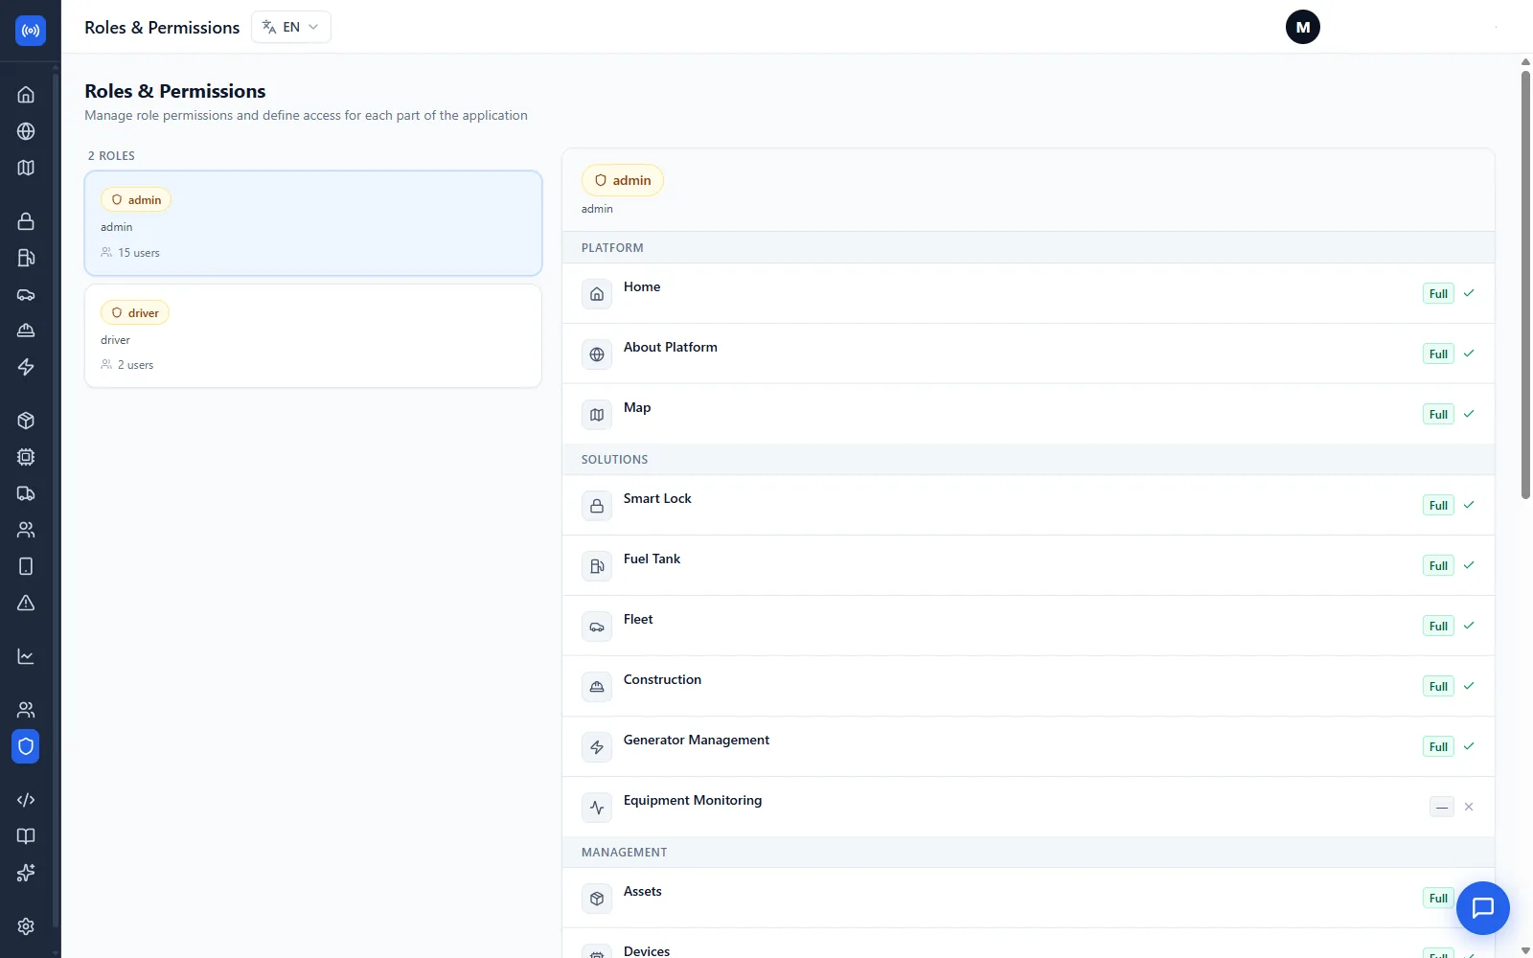The image size is (1533, 958).
Task: Toggle Smart Lock's Full permission badge
Action: [1438, 506]
